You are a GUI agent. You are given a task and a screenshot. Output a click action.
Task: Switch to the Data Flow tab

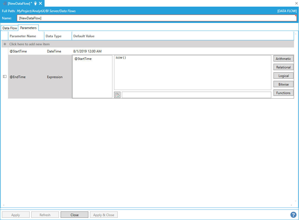coord(10,28)
